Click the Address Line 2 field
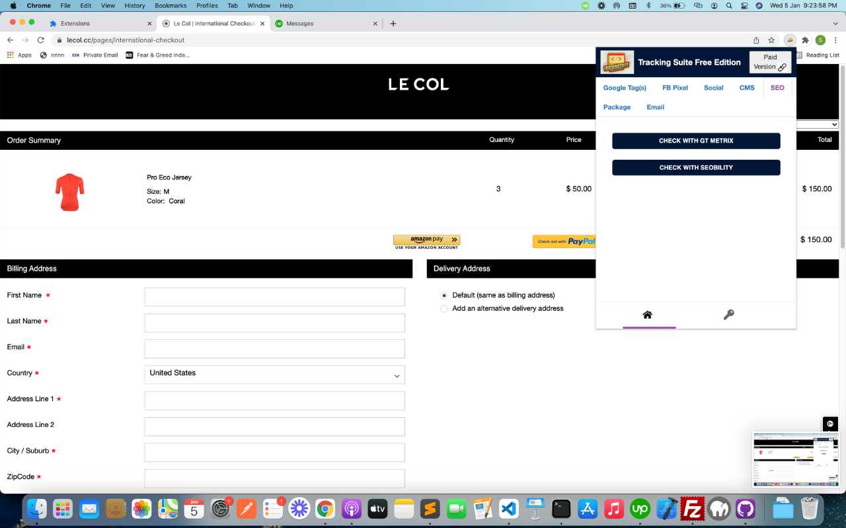Image resolution: width=846 pixels, height=528 pixels. coord(274,426)
